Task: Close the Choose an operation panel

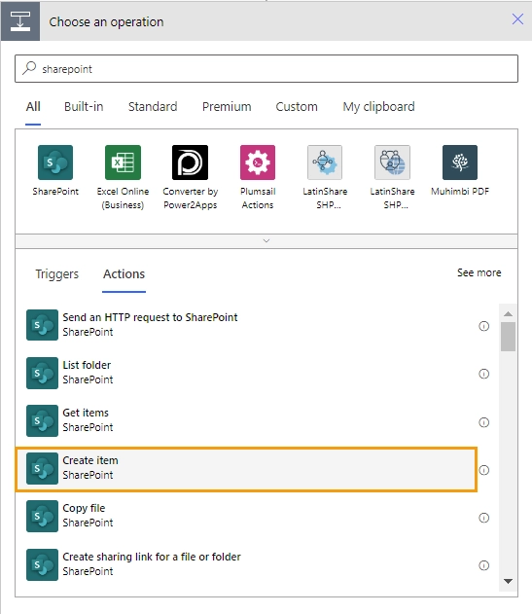Action: point(517,18)
